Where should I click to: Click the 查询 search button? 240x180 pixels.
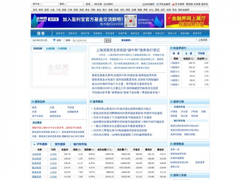[108, 40]
